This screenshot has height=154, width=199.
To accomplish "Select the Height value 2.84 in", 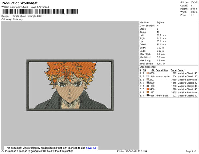I will 194,9.
